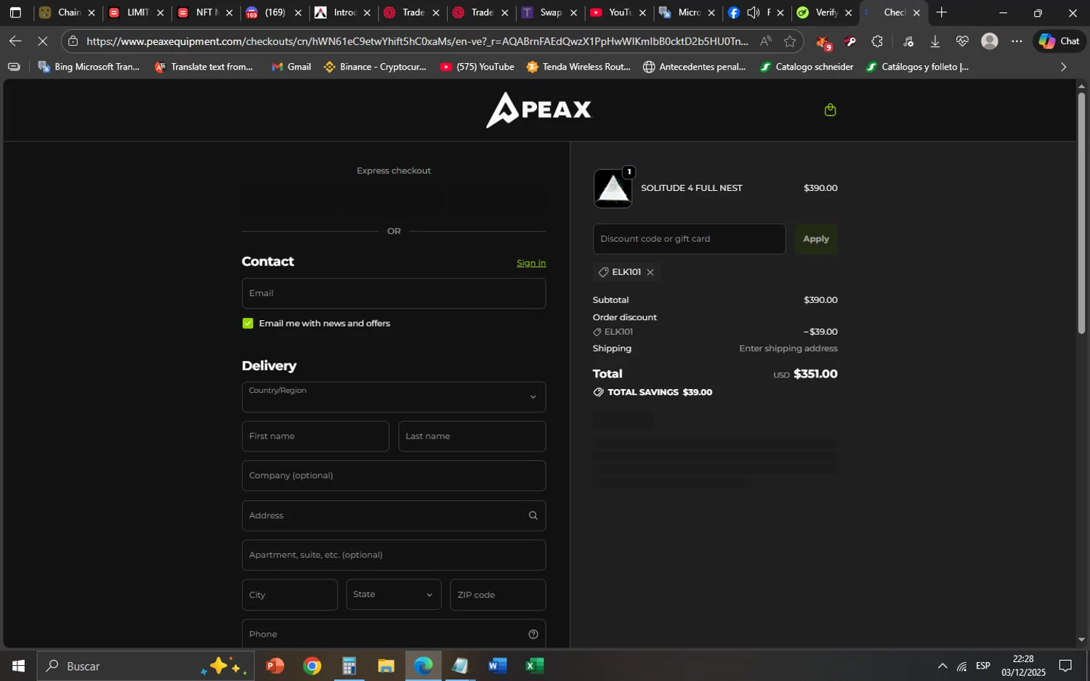
Task: Launch Google Chrome from taskbar
Action: coord(312,666)
